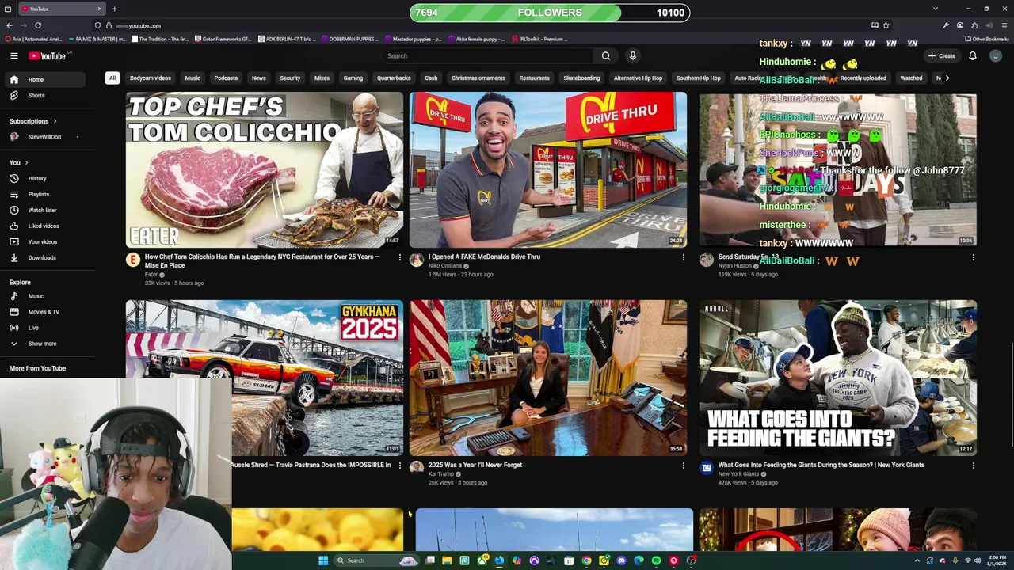Open Playlists in the sidebar

[46, 194]
